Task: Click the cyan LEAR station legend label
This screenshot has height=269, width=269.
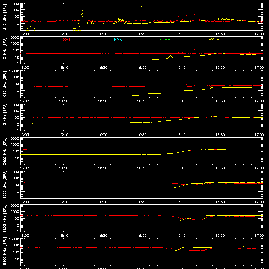Action: [x=117, y=39]
